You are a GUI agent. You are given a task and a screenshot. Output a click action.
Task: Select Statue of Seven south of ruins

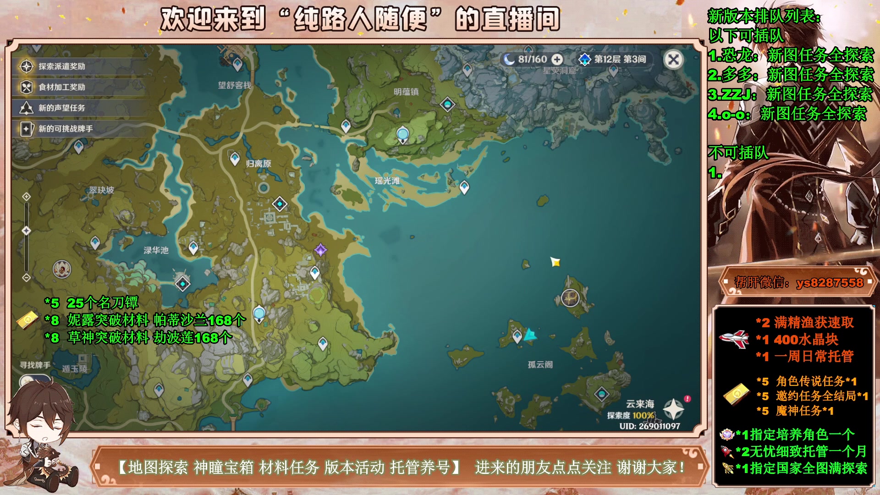(x=259, y=314)
